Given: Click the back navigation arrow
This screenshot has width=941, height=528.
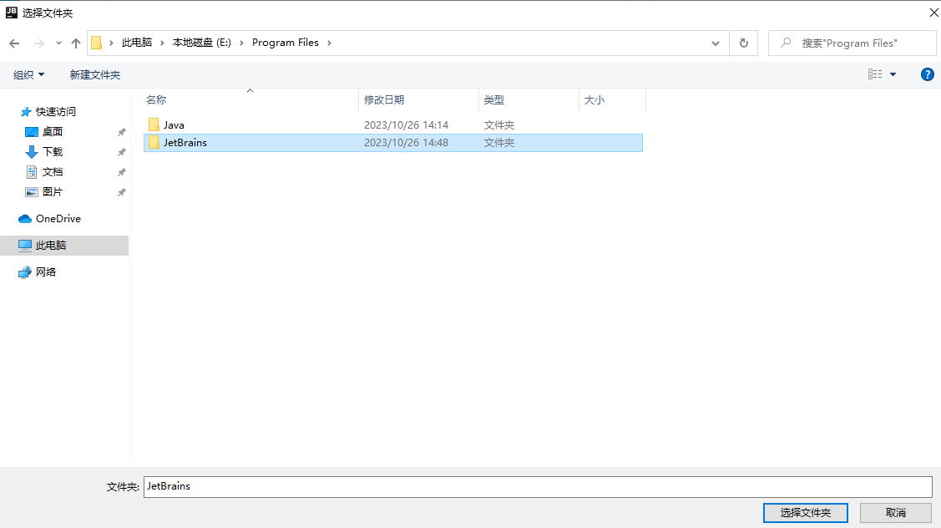Looking at the screenshot, I should (x=14, y=43).
